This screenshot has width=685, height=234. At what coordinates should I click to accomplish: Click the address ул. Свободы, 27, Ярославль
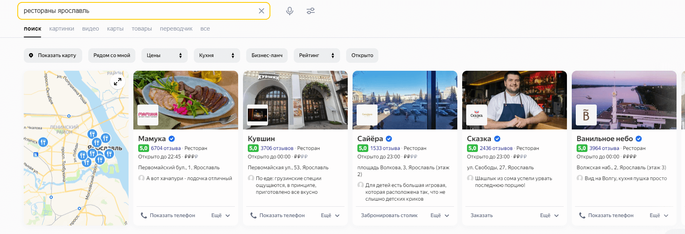500,168
